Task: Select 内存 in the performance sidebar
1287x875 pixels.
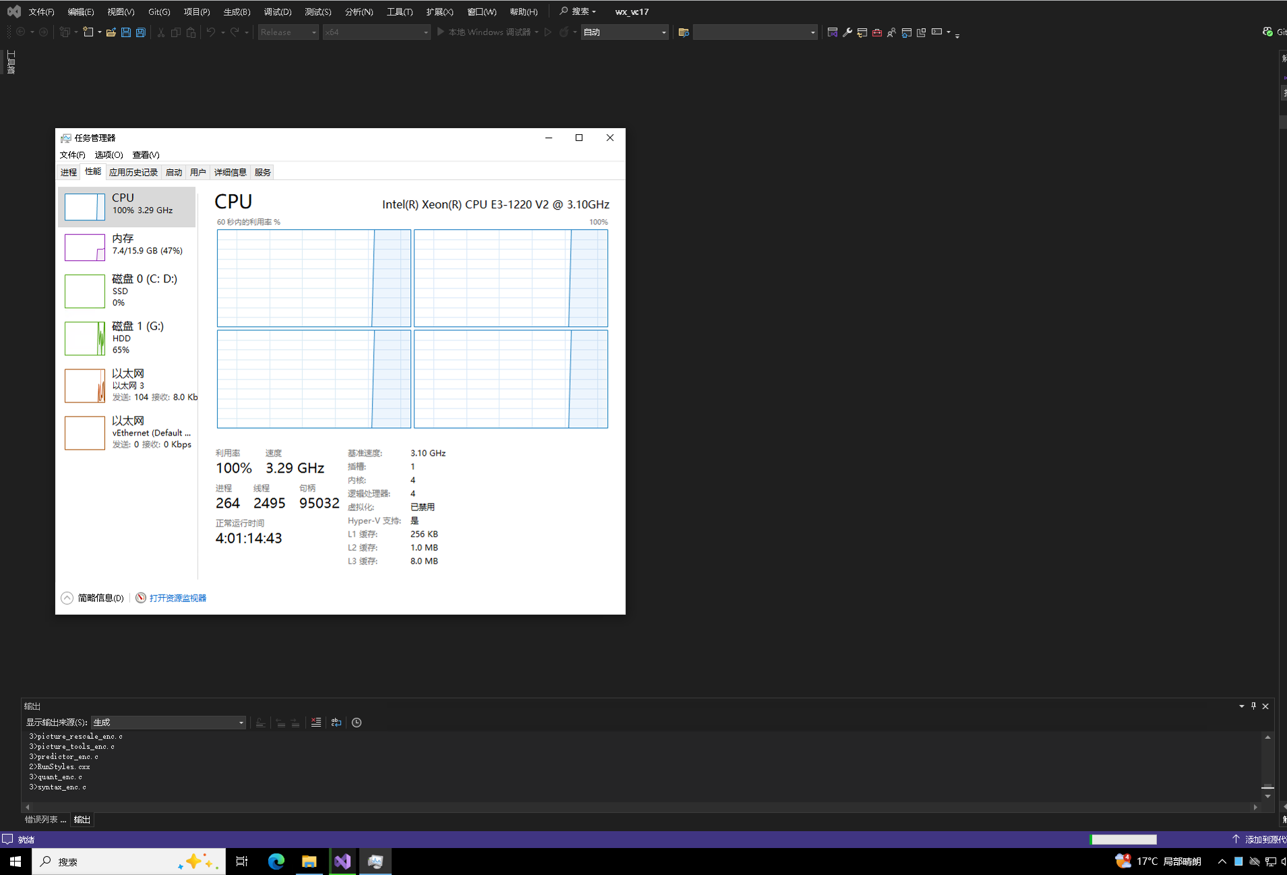Action: [x=127, y=245]
